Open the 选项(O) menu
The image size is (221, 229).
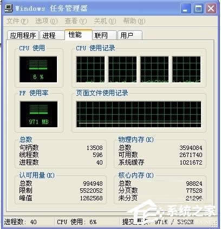pyautogui.click(x=47, y=21)
